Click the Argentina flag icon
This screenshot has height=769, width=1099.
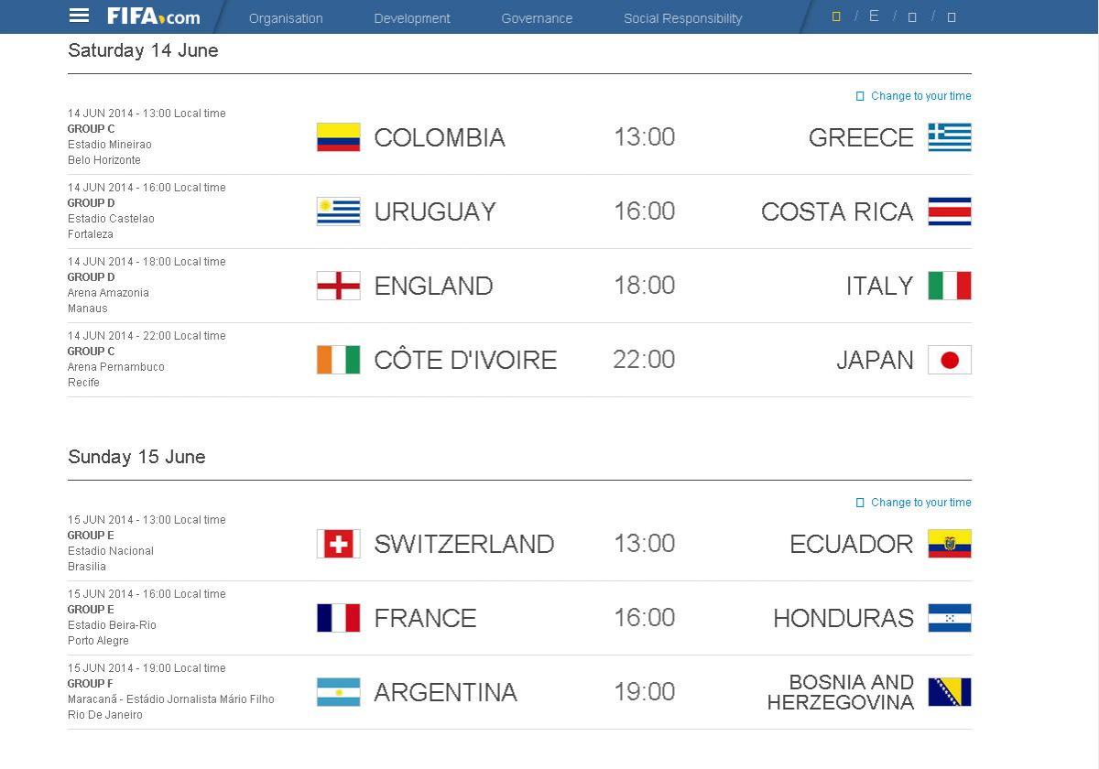(338, 692)
